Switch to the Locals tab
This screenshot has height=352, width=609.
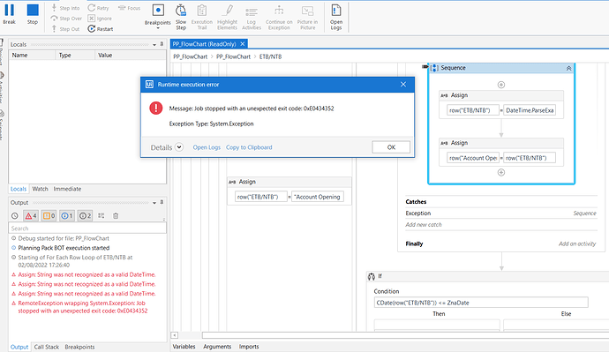[19, 189]
